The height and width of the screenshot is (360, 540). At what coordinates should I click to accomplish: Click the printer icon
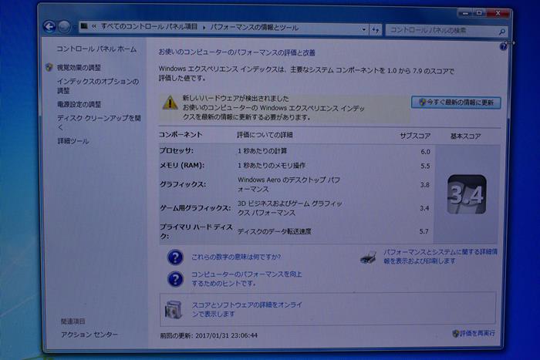coord(368,257)
